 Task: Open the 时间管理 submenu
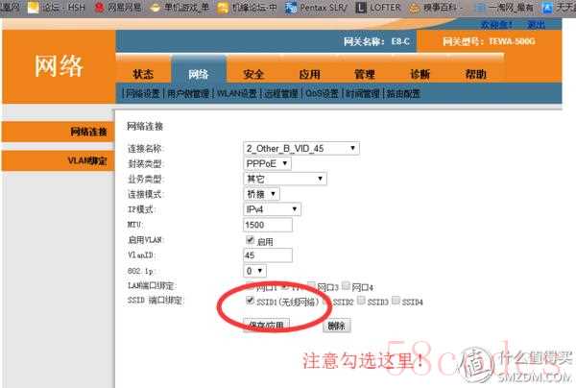(x=363, y=93)
